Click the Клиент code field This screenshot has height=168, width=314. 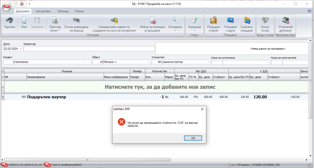(9, 62)
